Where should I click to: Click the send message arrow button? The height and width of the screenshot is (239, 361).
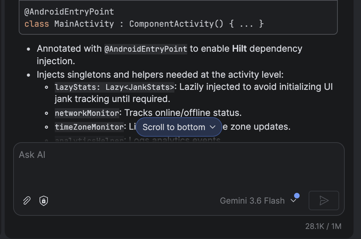pyautogui.click(x=324, y=200)
